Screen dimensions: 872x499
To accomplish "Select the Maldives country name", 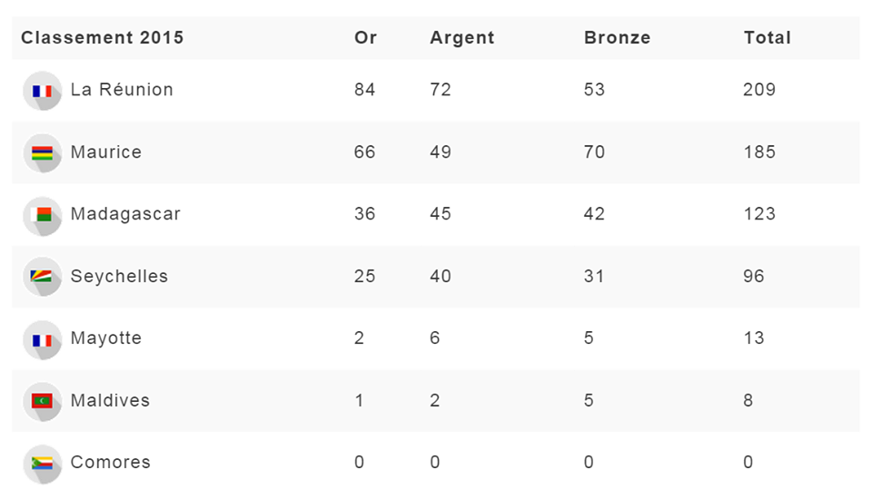I will point(110,400).
